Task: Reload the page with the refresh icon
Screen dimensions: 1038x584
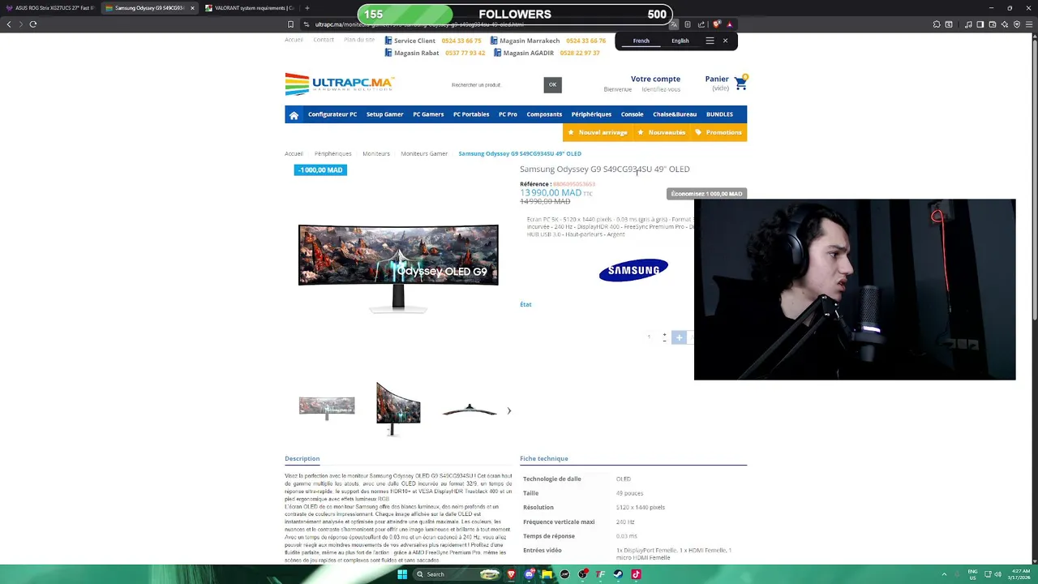Action: [33, 24]
